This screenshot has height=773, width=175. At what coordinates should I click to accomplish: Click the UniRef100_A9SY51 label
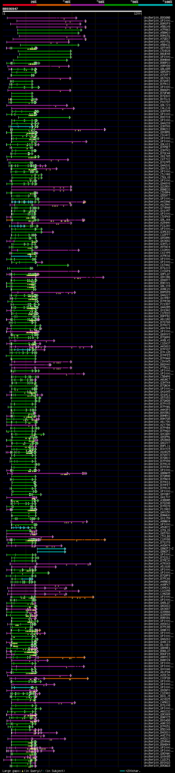pos(157,42)
